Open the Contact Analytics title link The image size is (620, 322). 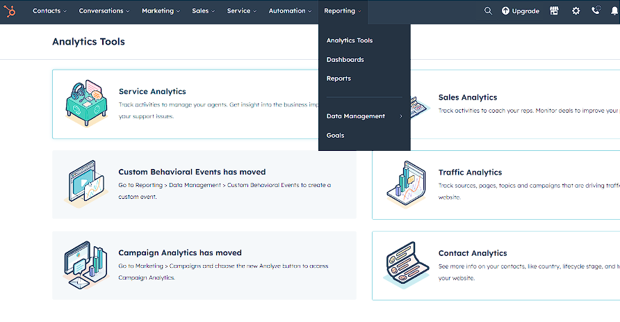point(473,253)
